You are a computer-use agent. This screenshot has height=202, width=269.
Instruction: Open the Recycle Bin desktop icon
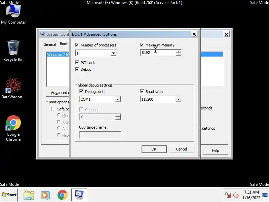click(x=13, y=51)
